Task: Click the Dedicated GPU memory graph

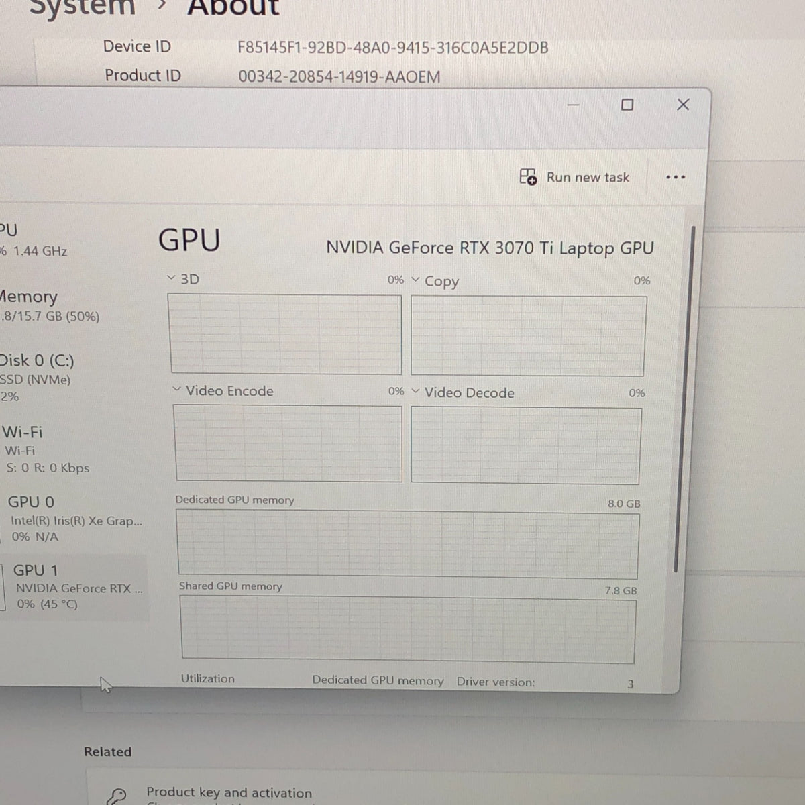Action: pos(408,545)
